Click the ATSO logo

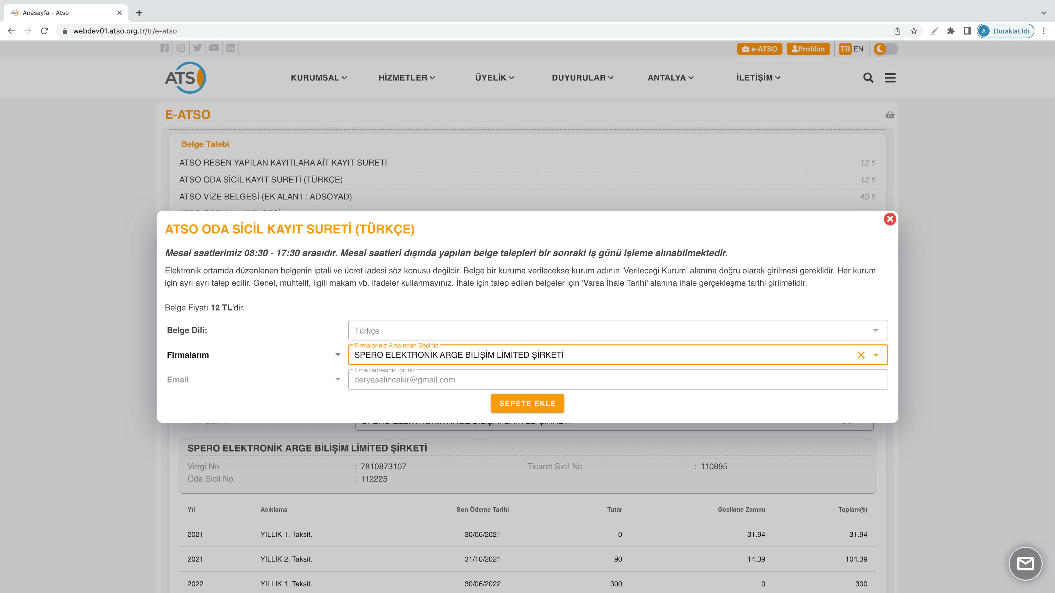(x=185, y=77)
